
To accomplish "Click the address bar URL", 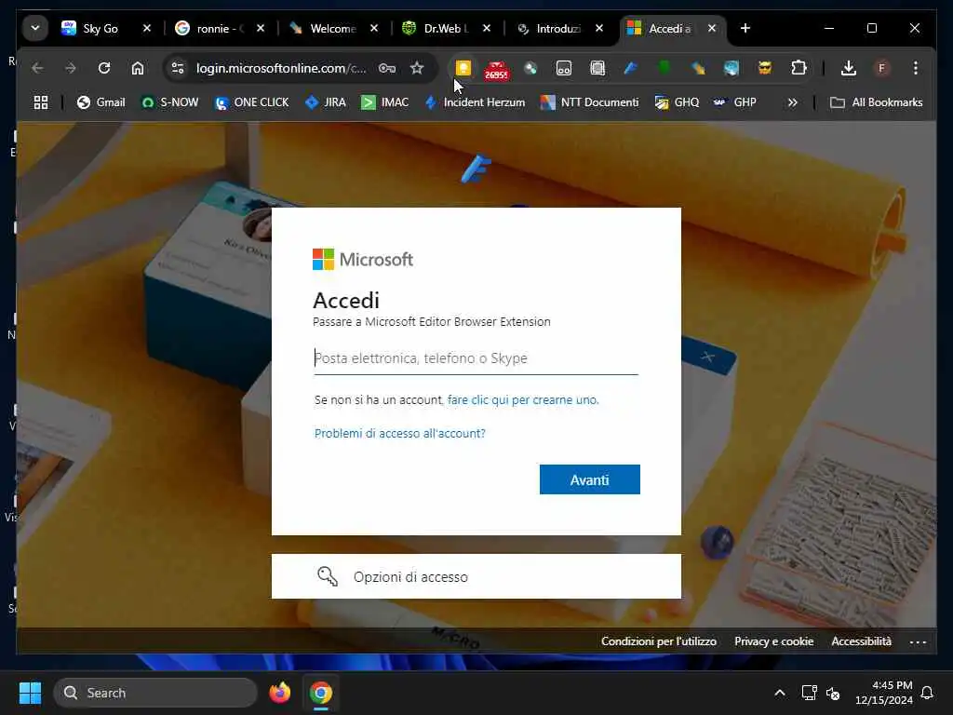I will (x=281, y=68).
